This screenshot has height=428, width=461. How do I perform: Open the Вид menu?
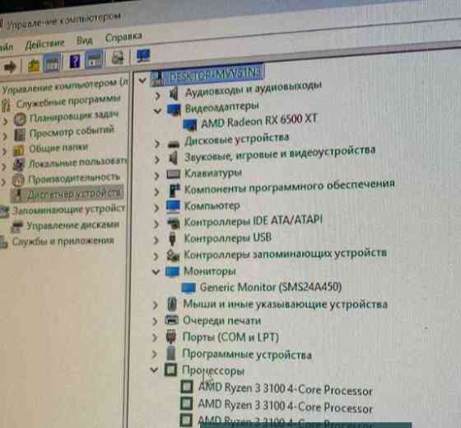(84, 40)
